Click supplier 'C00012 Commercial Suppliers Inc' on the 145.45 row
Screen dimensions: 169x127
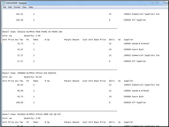coord(142,14)
